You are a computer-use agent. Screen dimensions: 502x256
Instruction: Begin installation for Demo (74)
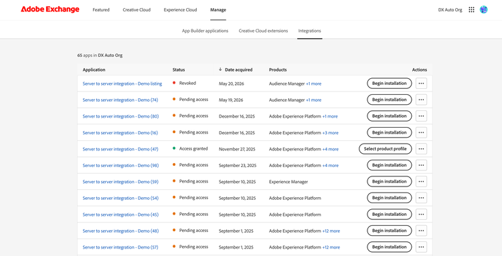pyautogui.click(x=390, y=100)
